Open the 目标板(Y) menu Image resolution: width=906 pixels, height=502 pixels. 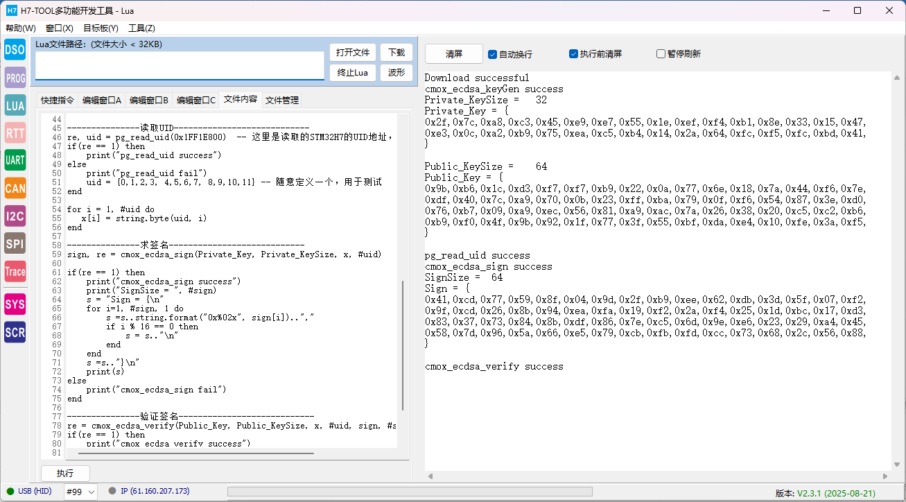(101, 28)
